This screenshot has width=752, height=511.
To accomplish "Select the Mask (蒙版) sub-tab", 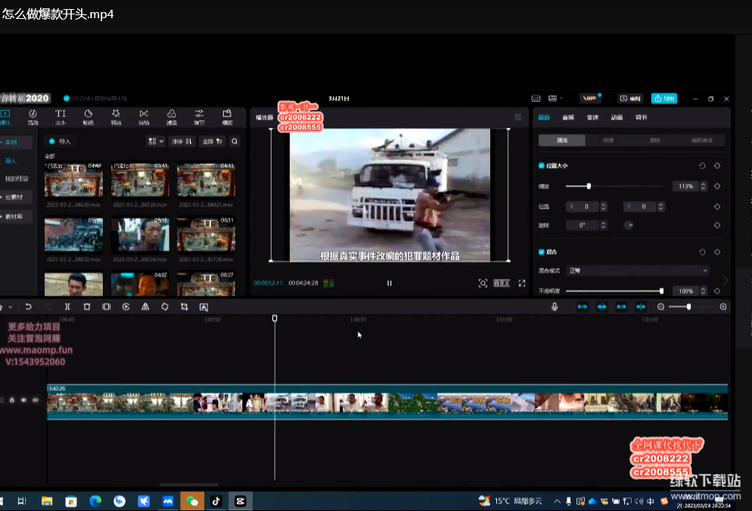I will 655,141.
